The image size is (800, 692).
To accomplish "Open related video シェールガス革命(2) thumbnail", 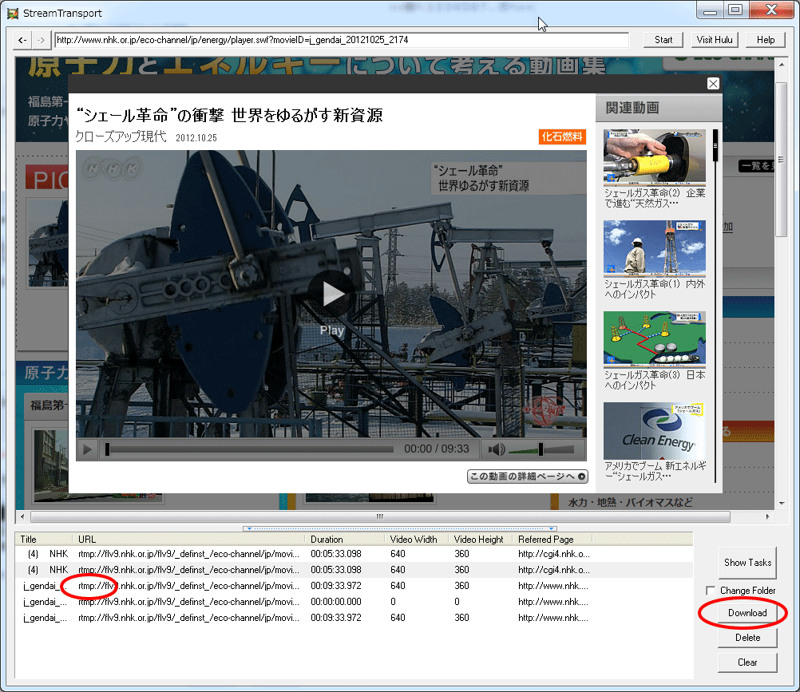I will click(x=655, y=157).
